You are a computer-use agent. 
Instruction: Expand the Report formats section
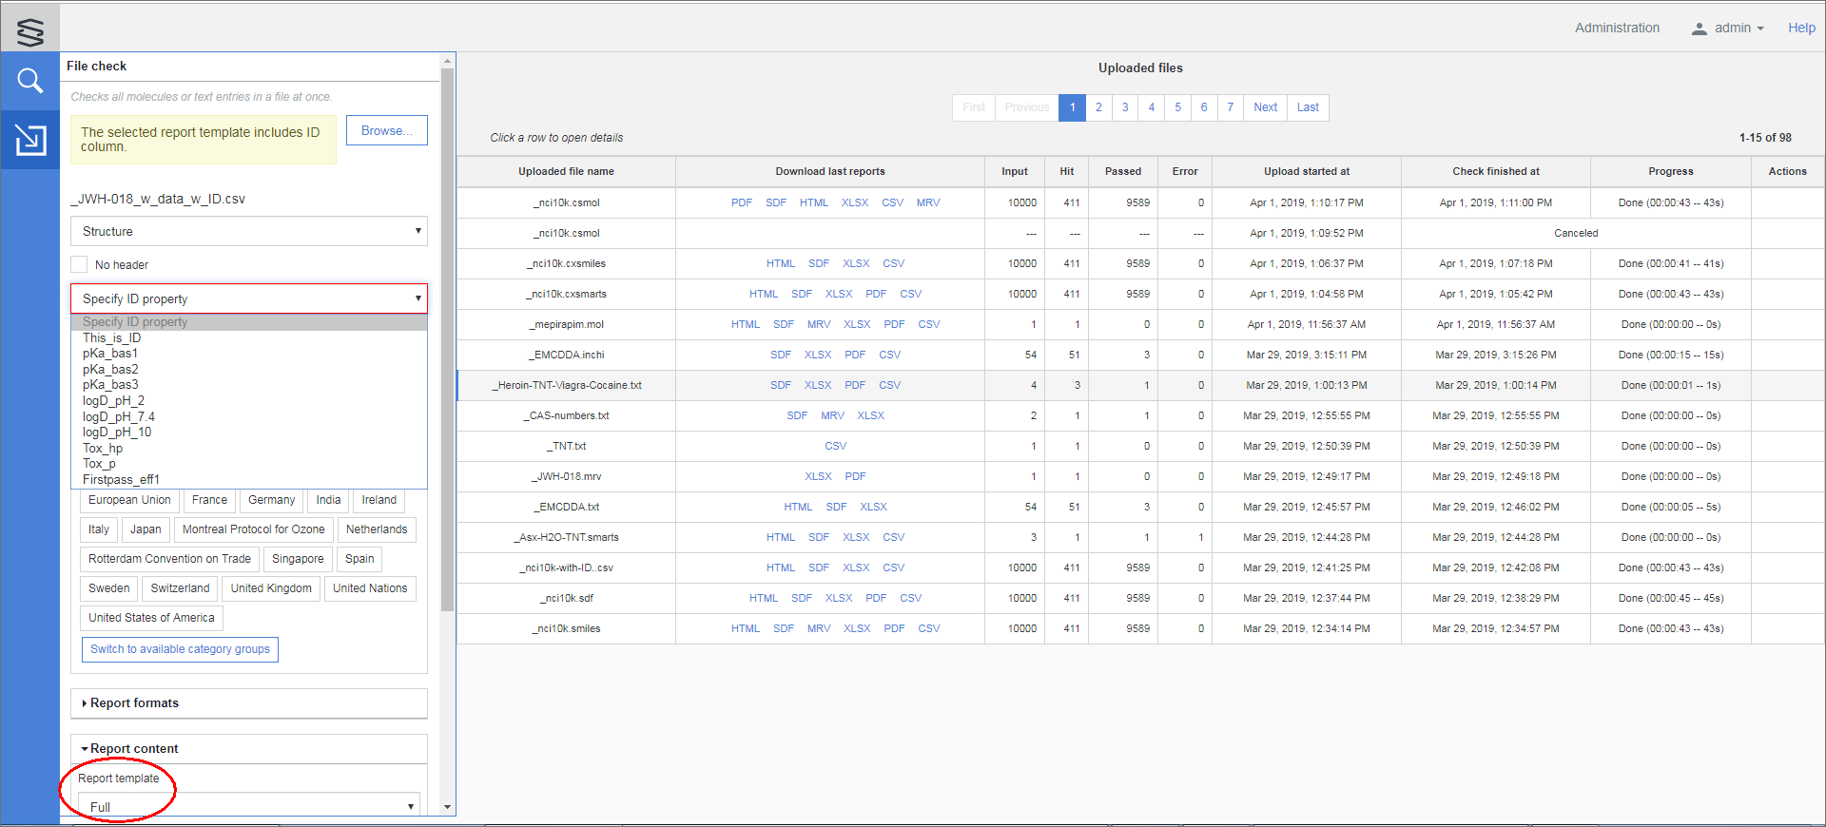pyautogui.click(x=134, y=703)
